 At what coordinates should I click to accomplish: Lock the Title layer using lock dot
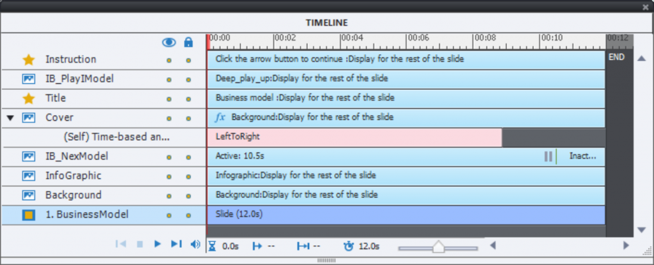[x=188, y=99]
